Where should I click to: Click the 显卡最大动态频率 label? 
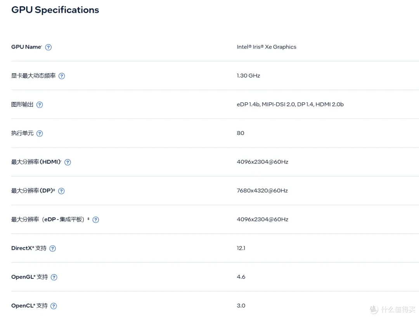point(33,76)
